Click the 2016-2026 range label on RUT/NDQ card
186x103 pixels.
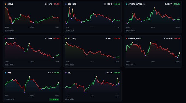click(x=70, y=65)
